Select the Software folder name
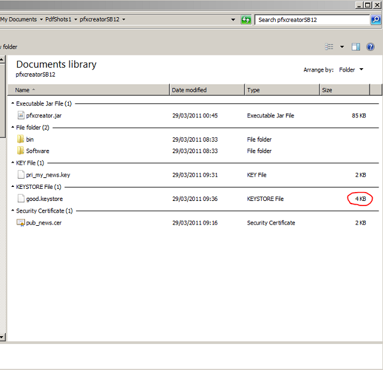The width and height of the screenshot is (383, 370). click(x=38, y=151)
